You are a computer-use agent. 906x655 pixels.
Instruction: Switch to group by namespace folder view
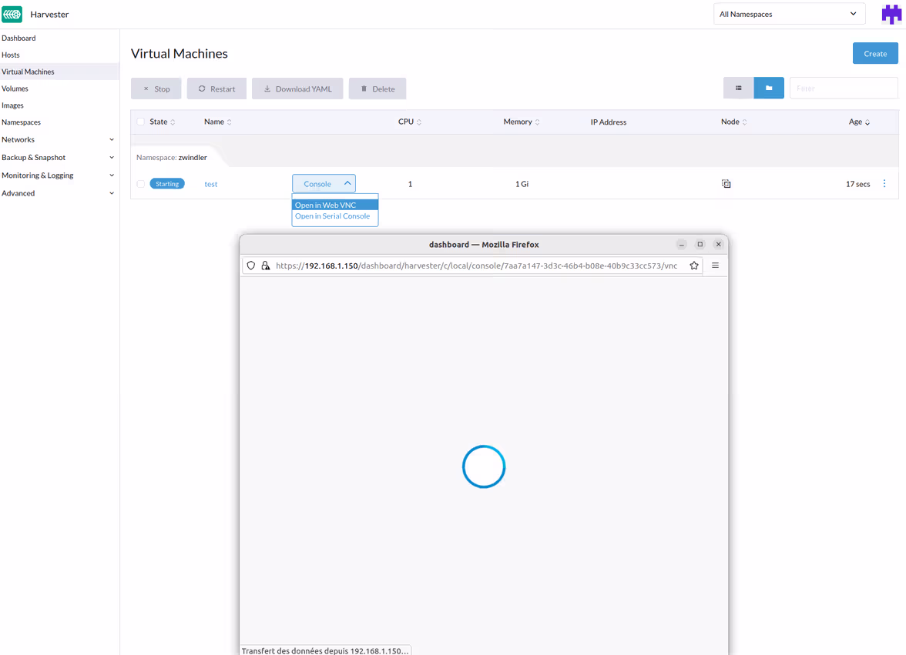tap(769, 89)
